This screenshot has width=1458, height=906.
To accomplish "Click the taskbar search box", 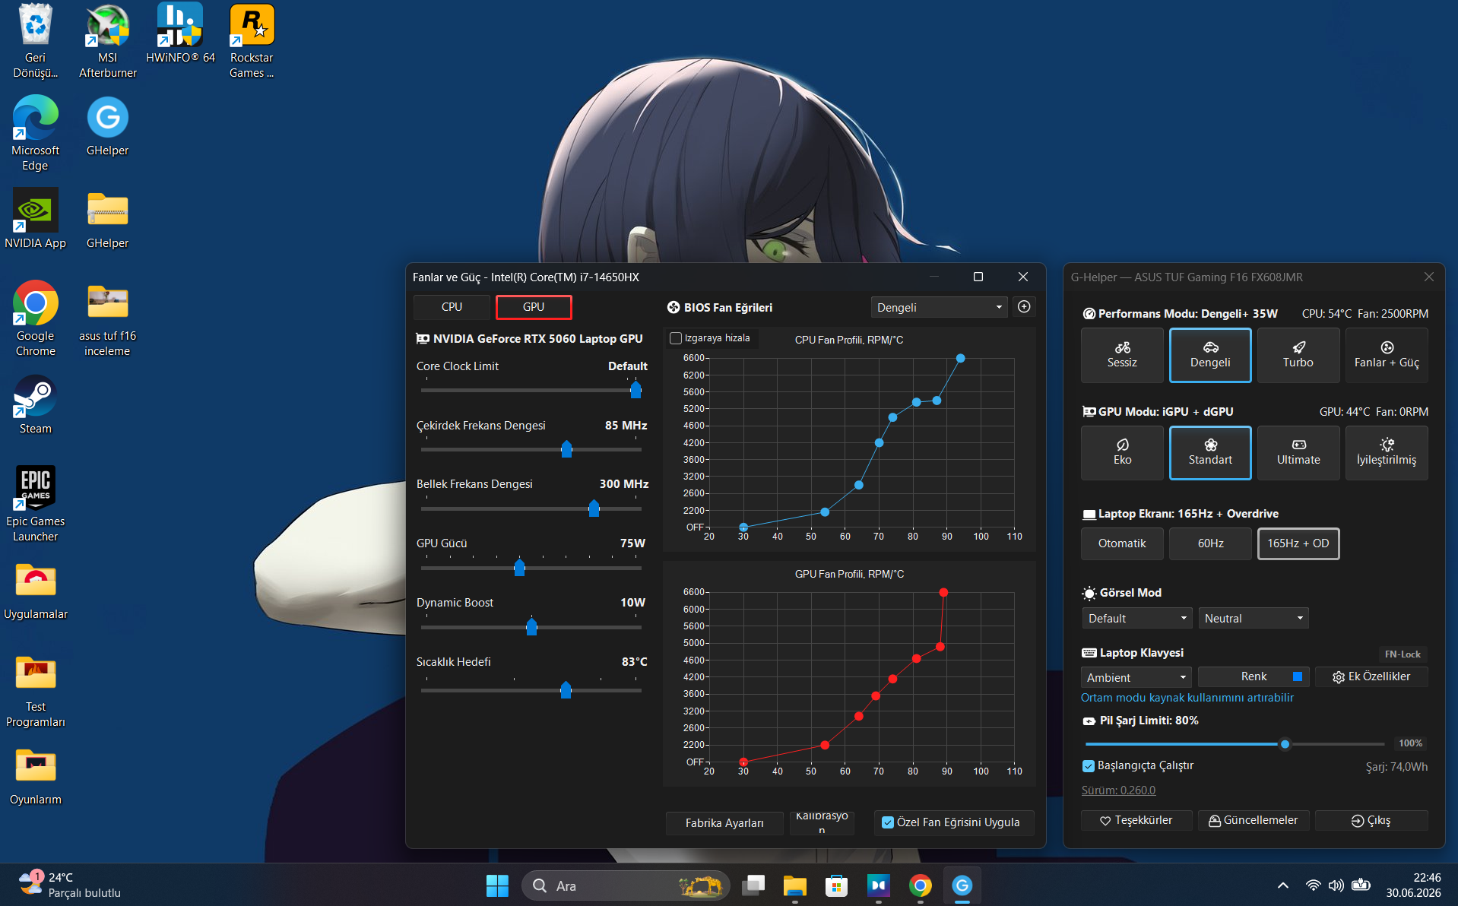I will click(x=626, y=885).
